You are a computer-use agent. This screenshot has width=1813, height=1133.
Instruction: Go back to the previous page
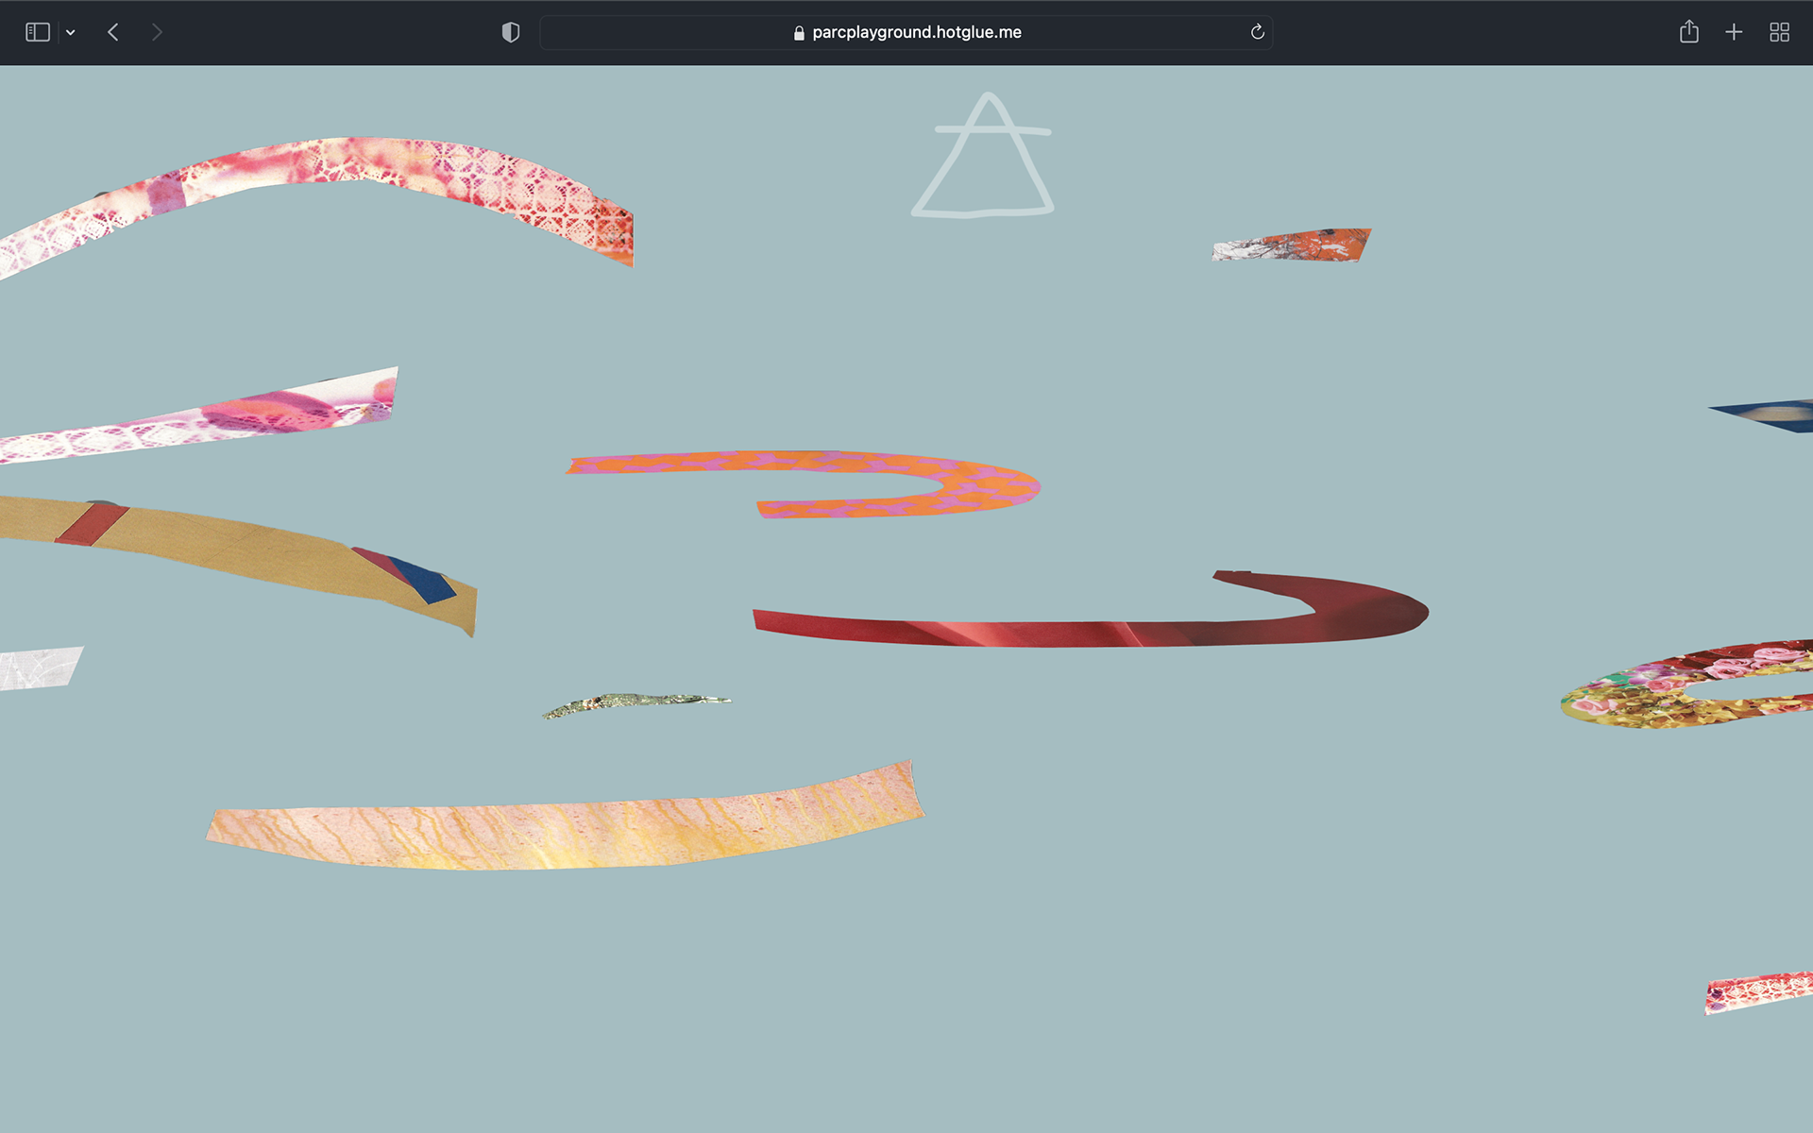[x=113, y=32]
